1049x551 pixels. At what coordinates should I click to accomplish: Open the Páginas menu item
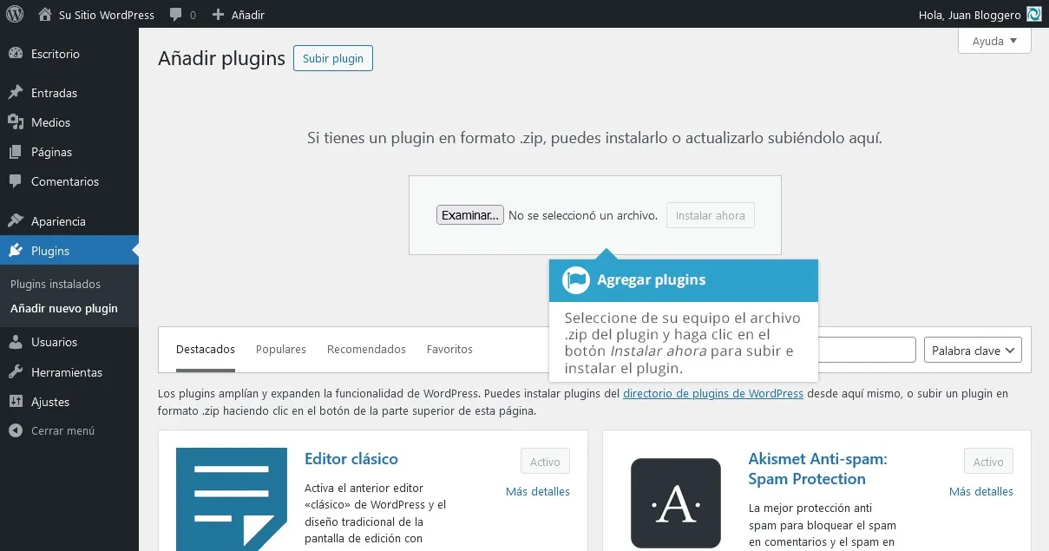click(x=69, y=152)
